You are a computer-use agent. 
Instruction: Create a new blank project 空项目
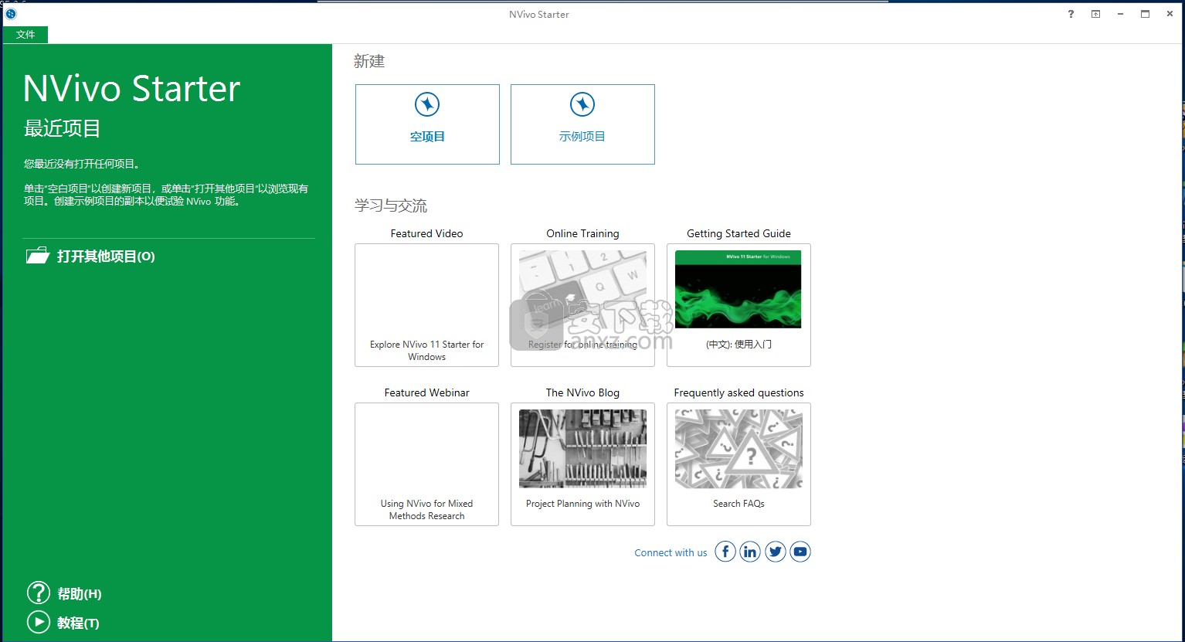point(427,124)
